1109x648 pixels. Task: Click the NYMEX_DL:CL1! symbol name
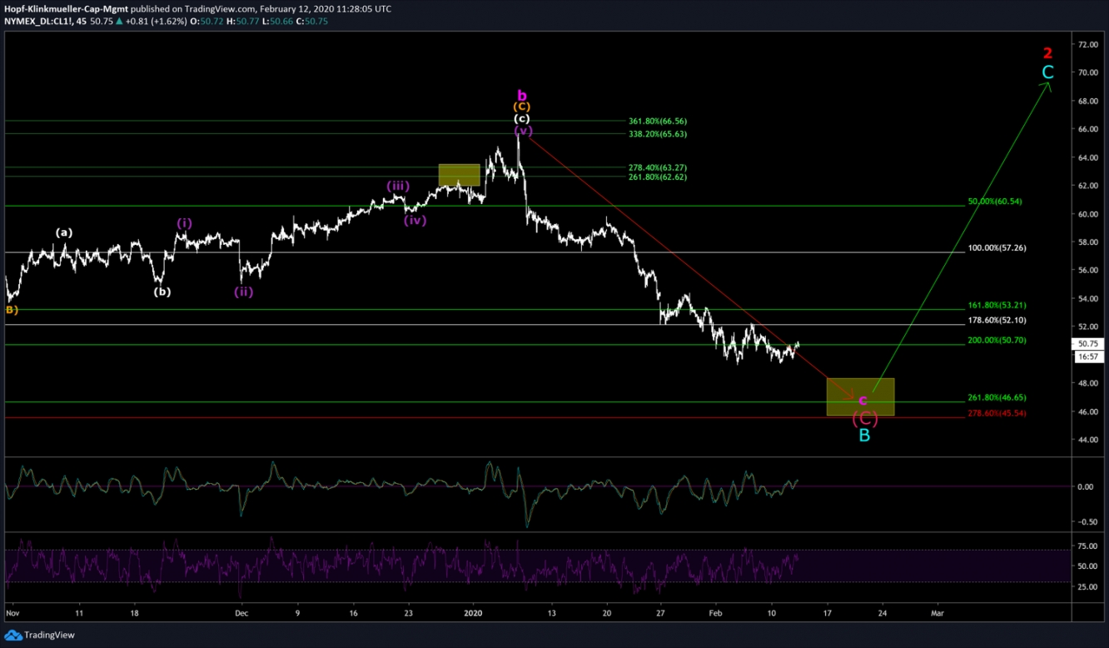(x=37, y=22)
